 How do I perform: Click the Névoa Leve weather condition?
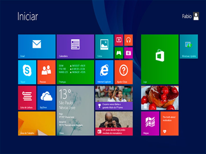coord(67,108)
